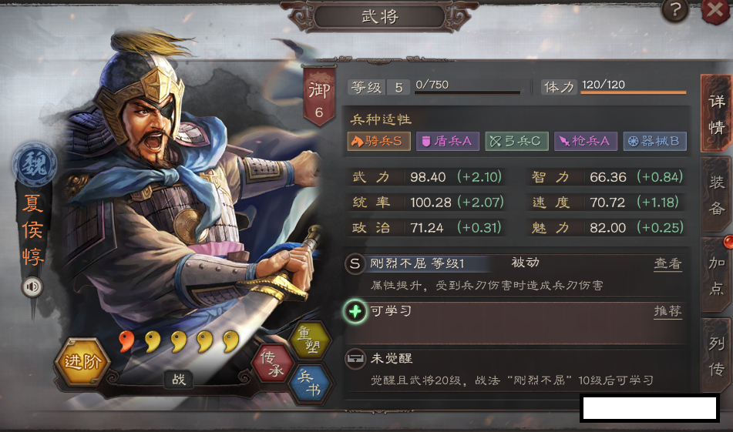The height and width of the screenshot is (432, 733).
Task: Click the first red star rank
Action: (x=126, y=341)
